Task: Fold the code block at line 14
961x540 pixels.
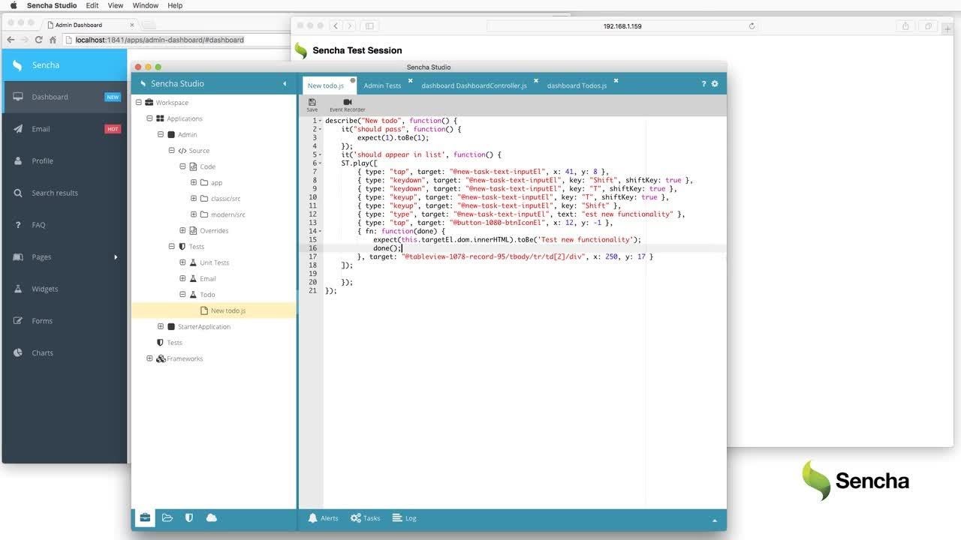Action: [320, 231]
